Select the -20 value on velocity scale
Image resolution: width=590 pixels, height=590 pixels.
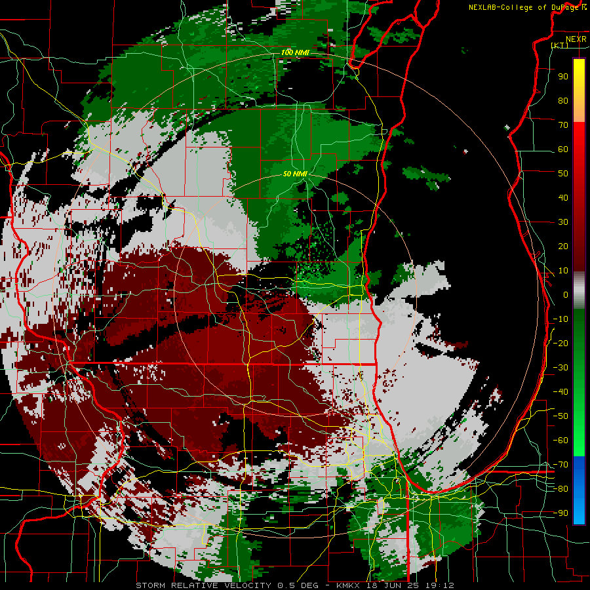coord(560,343)
